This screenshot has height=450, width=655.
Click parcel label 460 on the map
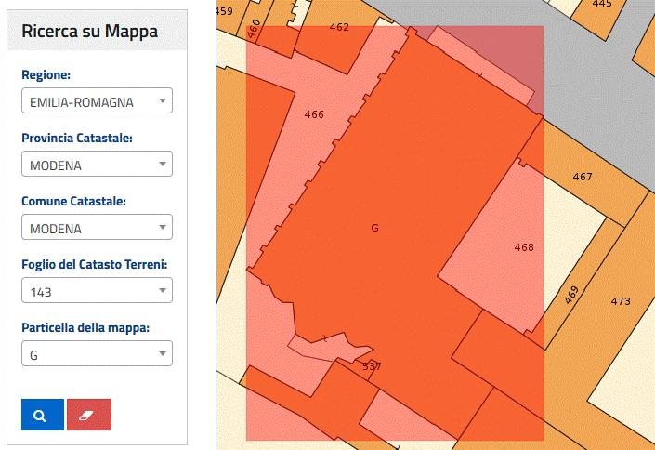254,29
